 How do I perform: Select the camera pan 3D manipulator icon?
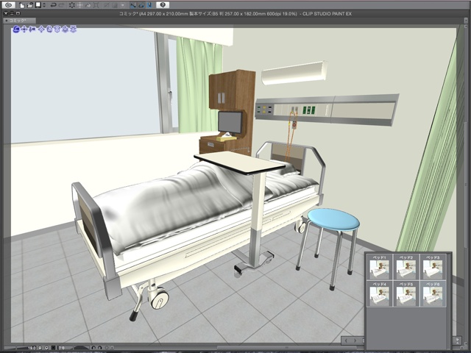(x=24, y=29)
